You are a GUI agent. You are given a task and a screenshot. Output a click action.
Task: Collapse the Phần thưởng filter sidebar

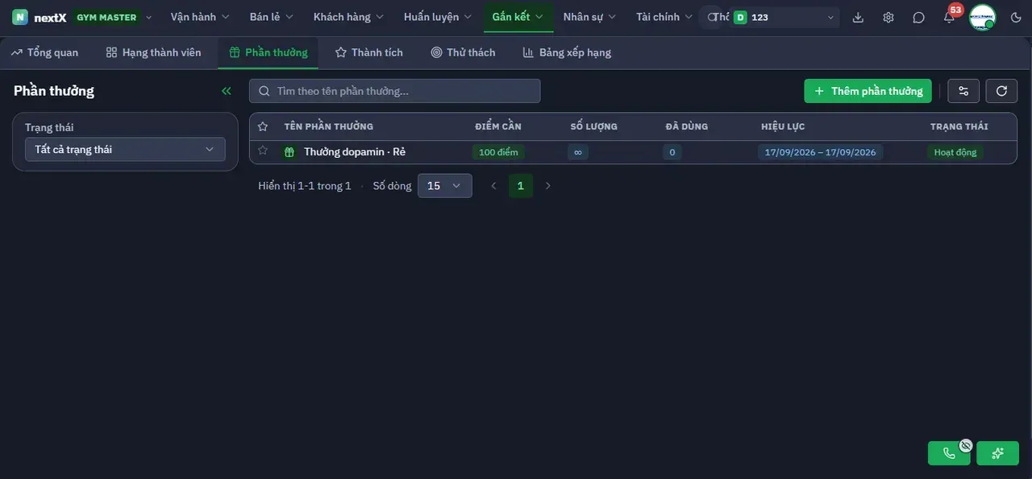(227, 91)
